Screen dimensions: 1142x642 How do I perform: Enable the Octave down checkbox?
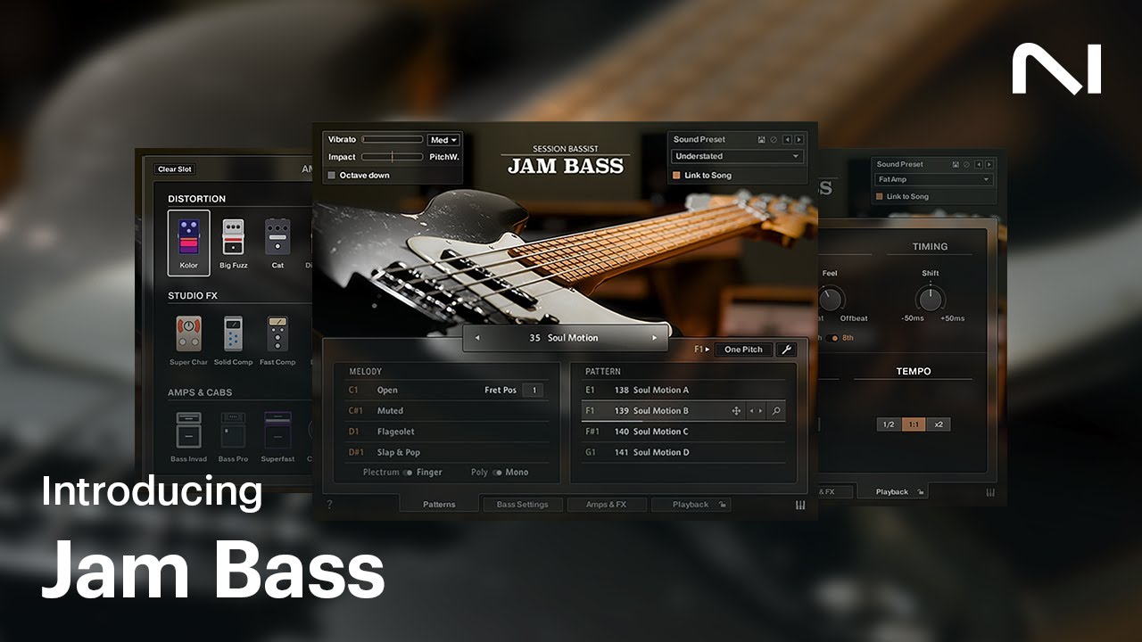[x=332, y=176]
